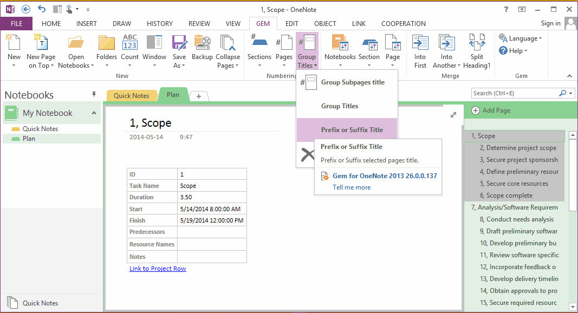Click the Ribbon Display Options button

(x=522, y=9)
